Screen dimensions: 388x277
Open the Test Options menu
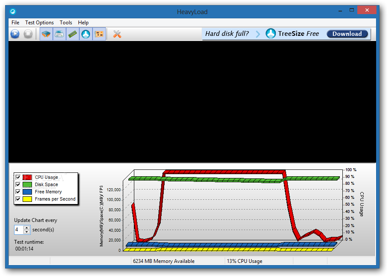(x=39, y=23)
